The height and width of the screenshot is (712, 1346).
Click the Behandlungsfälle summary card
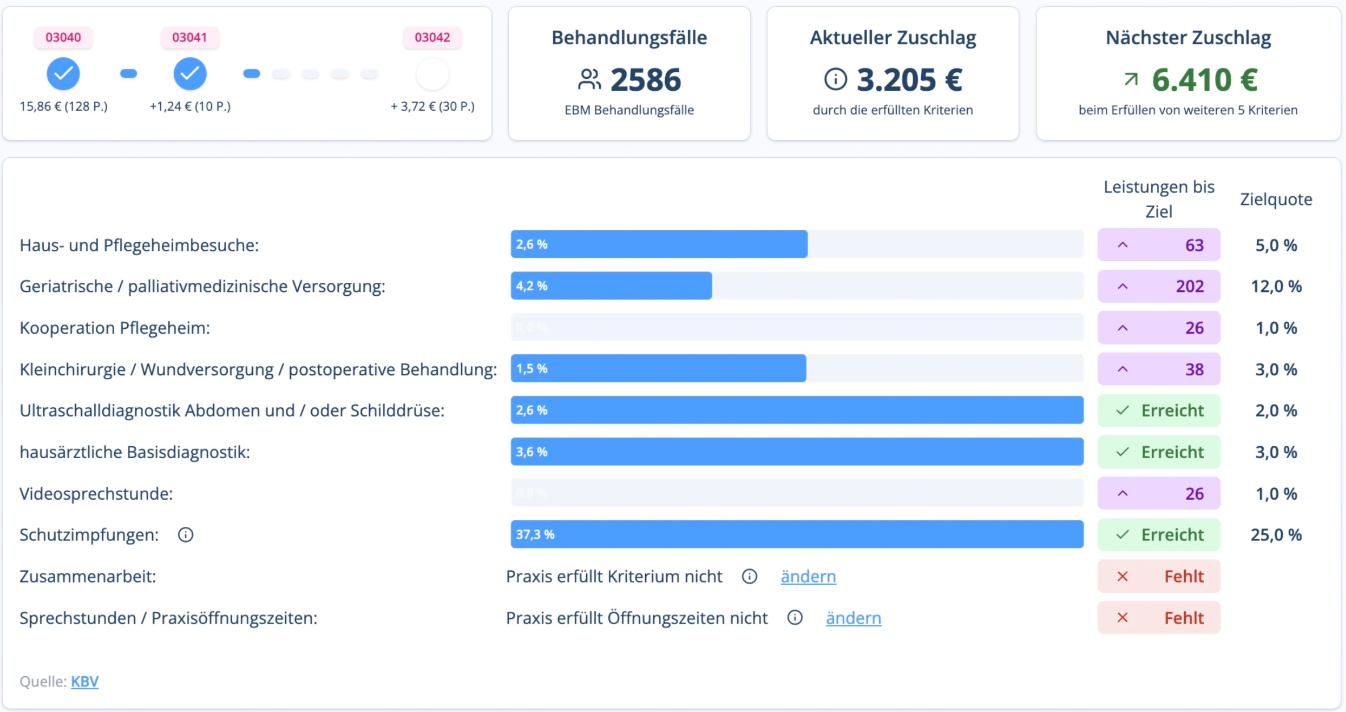[629, 74]
